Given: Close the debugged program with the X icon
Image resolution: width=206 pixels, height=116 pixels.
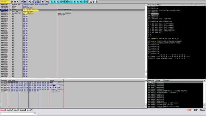Looking at the screenshot, I should (x=18, y=2).
